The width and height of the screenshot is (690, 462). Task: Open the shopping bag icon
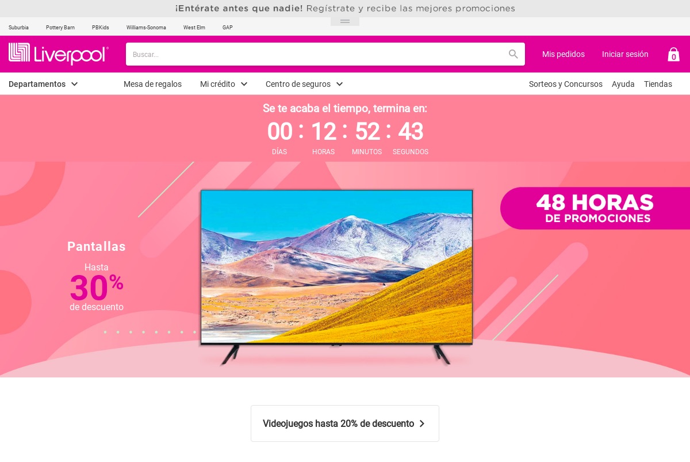click(x=673, y=54)
